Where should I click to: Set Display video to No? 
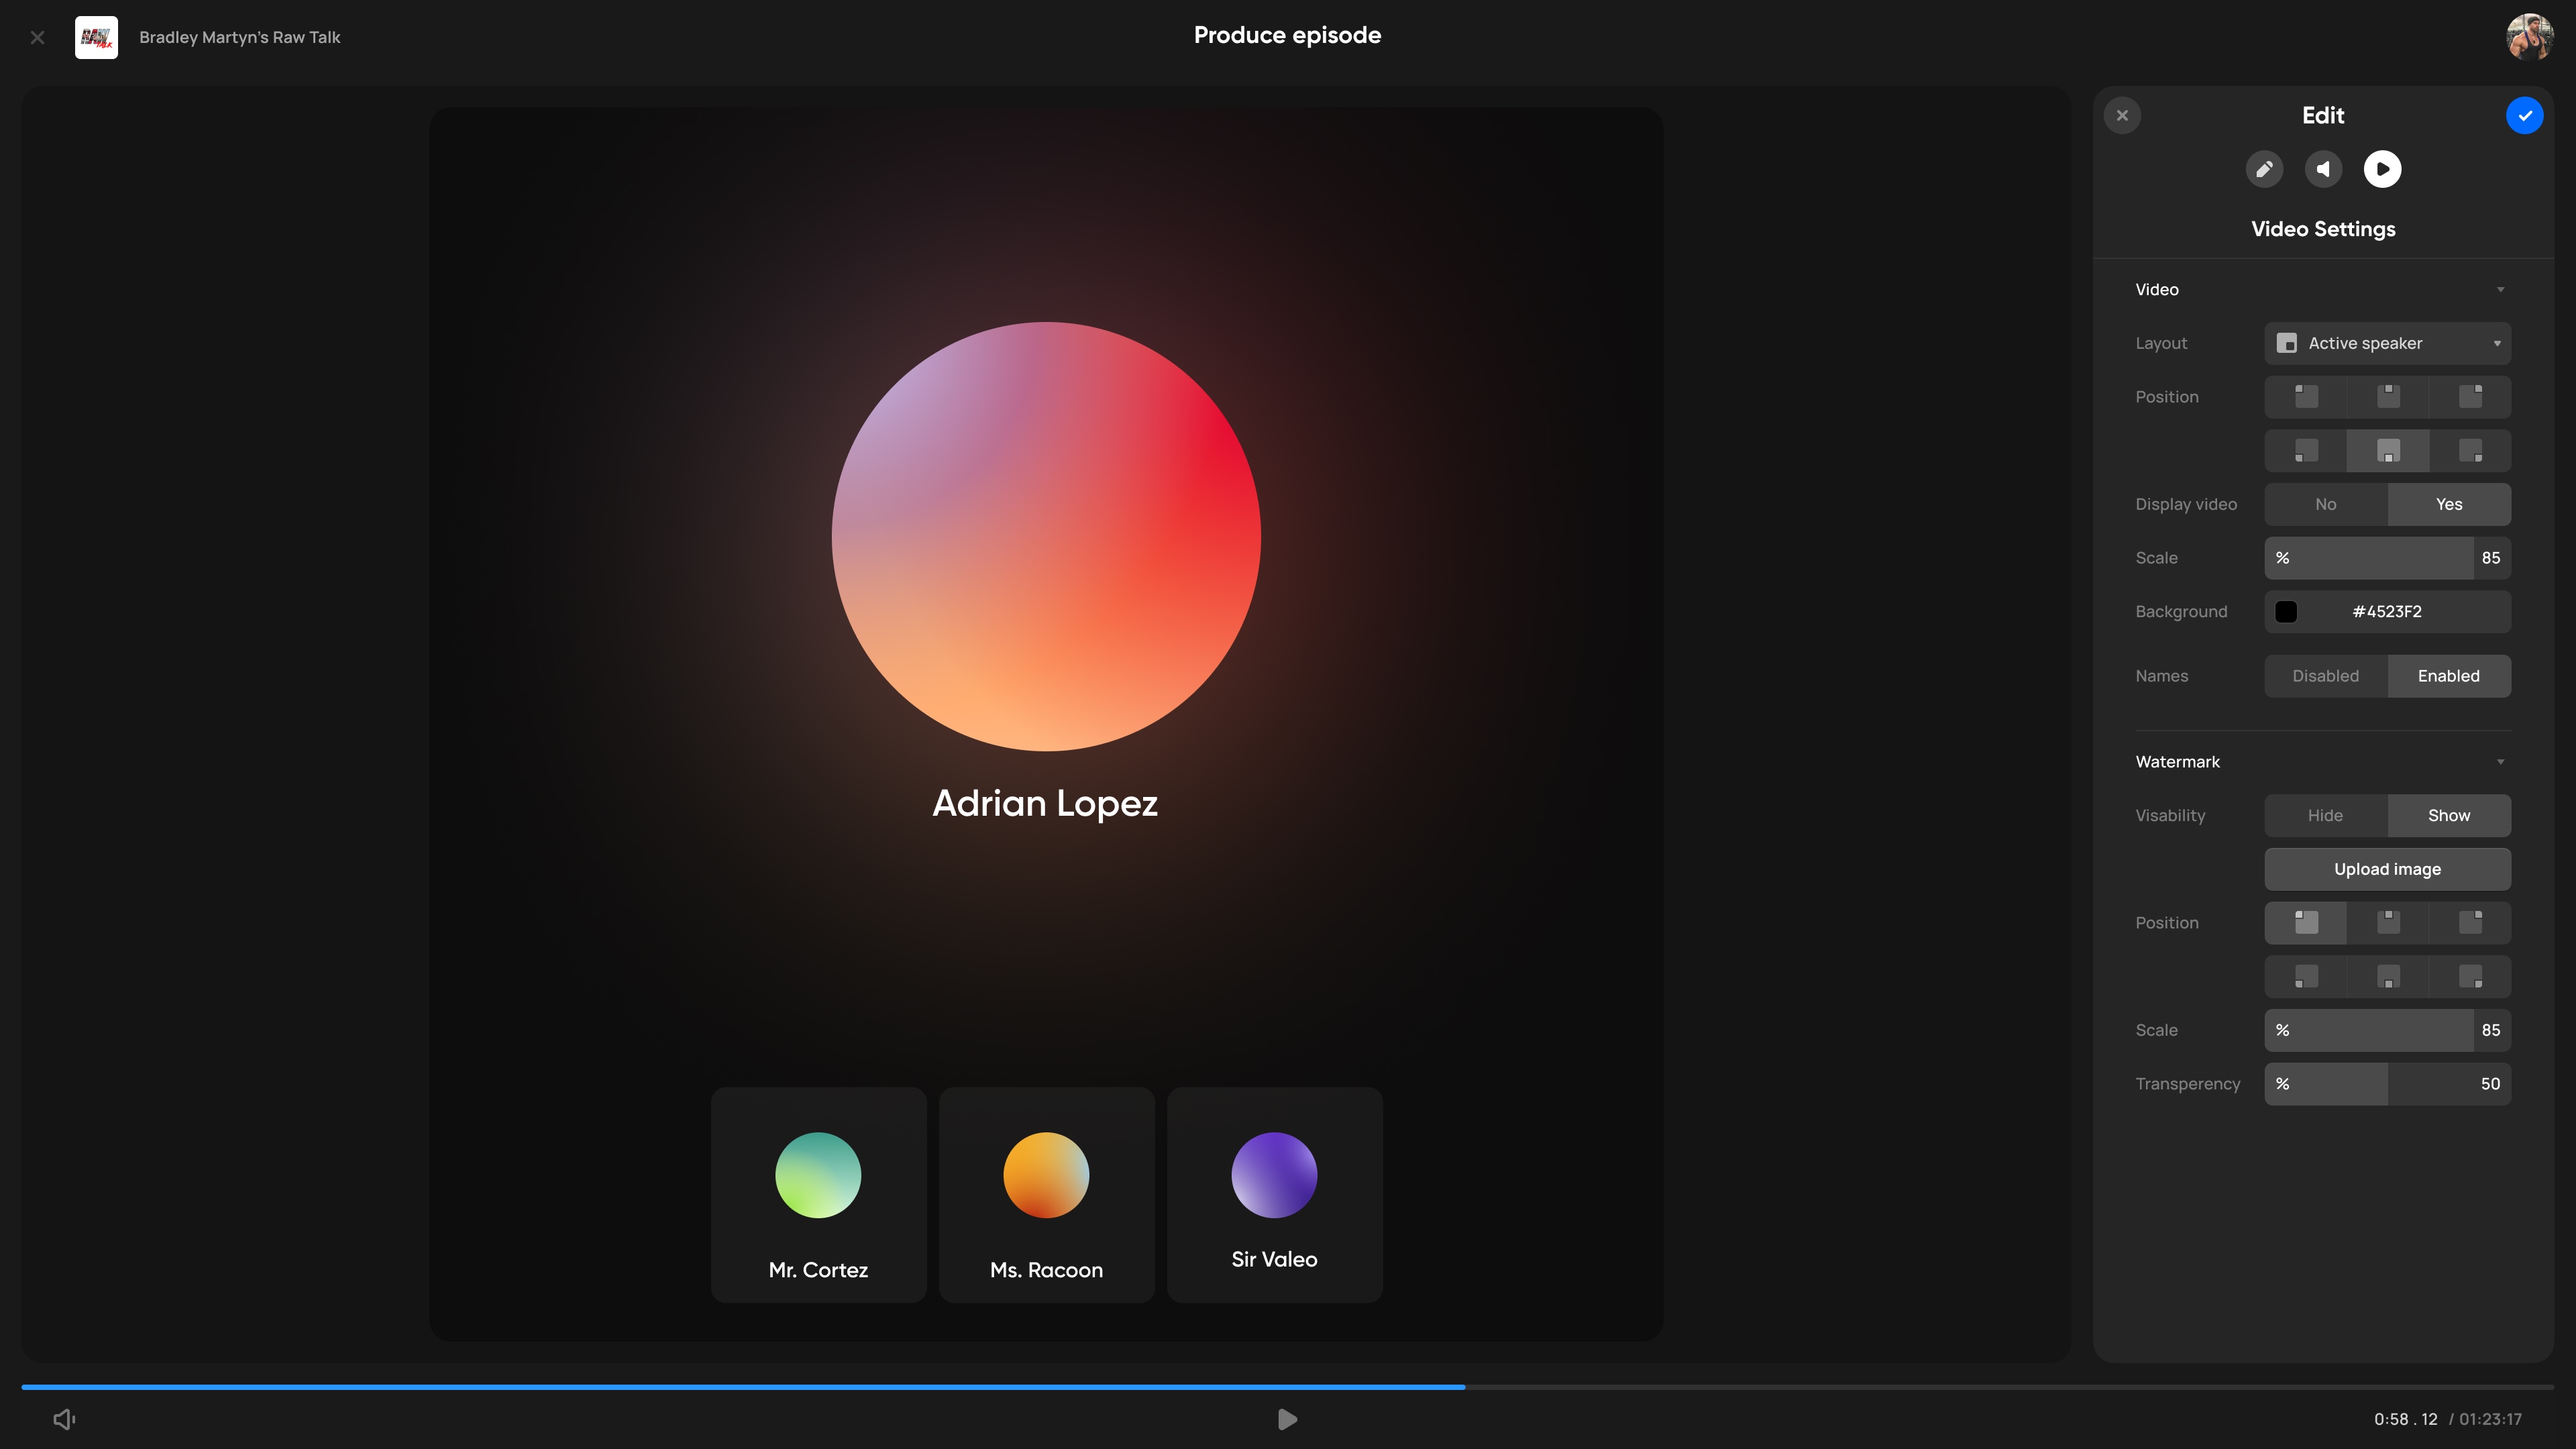tap(2326, 505)
